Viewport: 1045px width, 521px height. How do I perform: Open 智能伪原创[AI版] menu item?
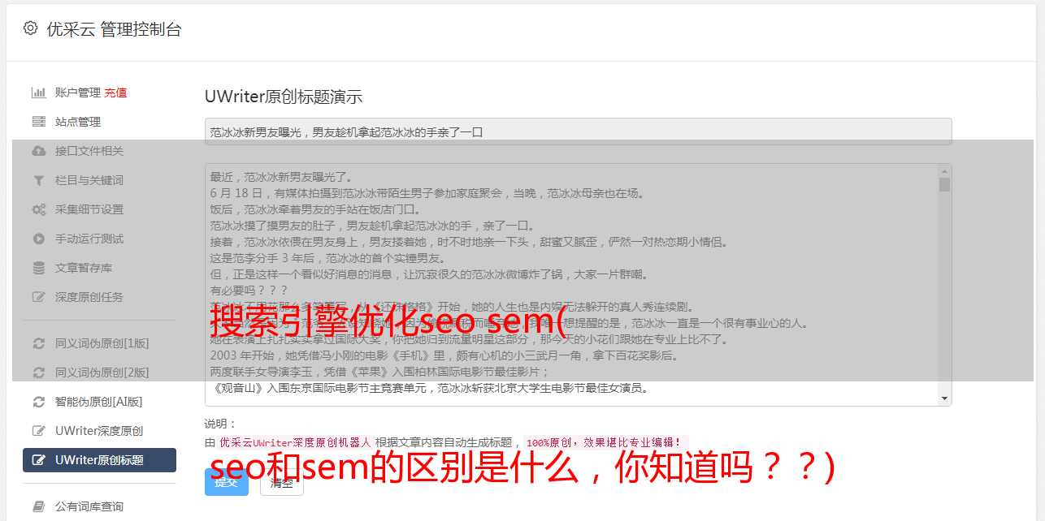pos(99,402)
